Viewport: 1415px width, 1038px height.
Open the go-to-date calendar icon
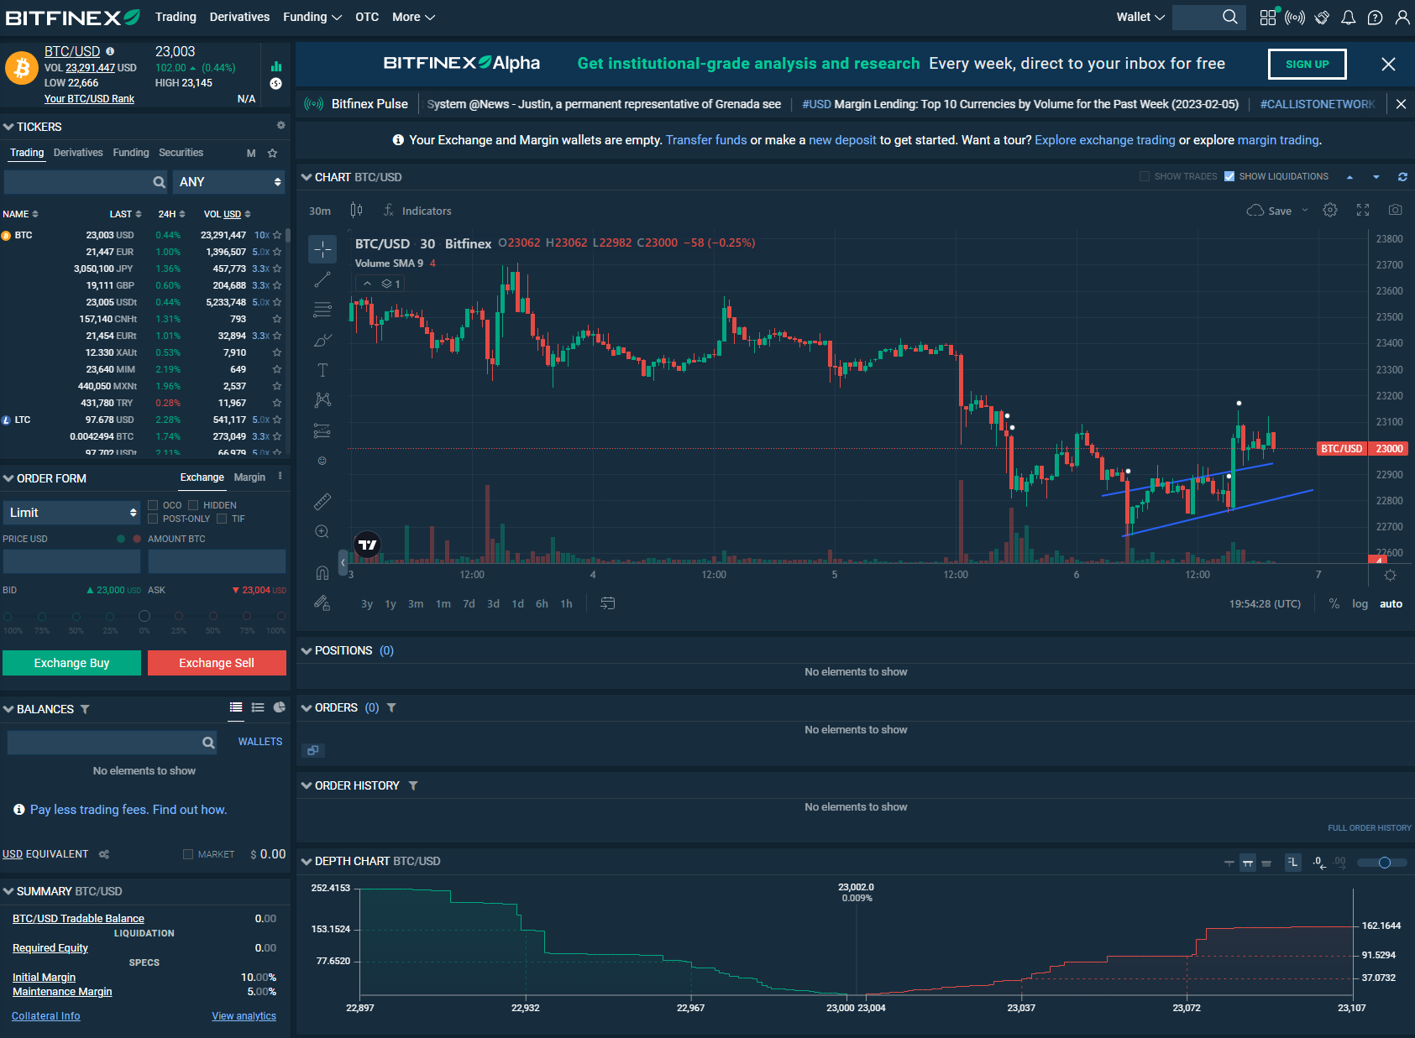(608, 603)
